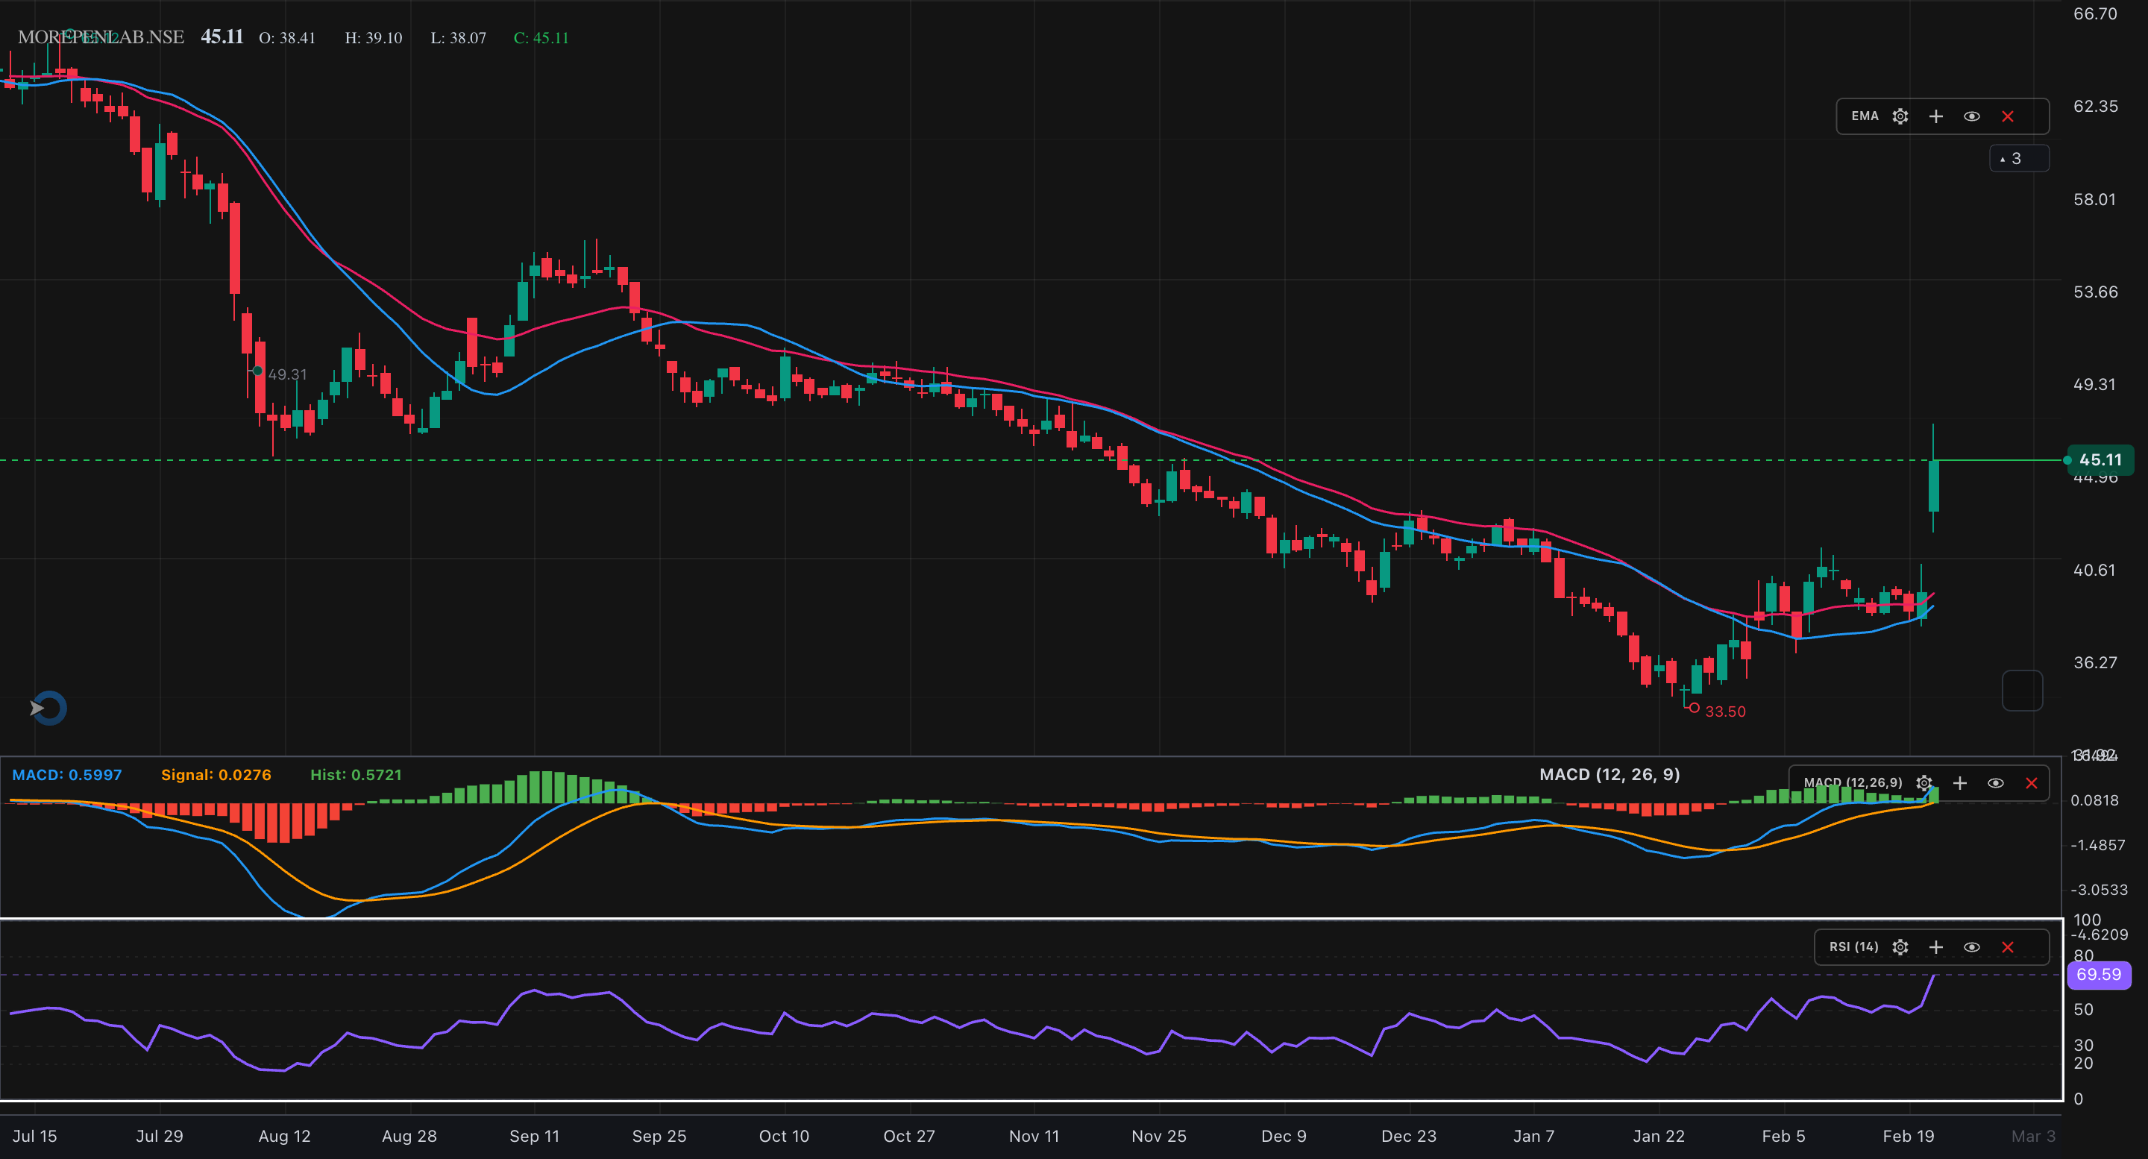Screen dimensions: 2148x1159
Task: Toggle EMA visibility eye icon
Action: pos(1971,117)
